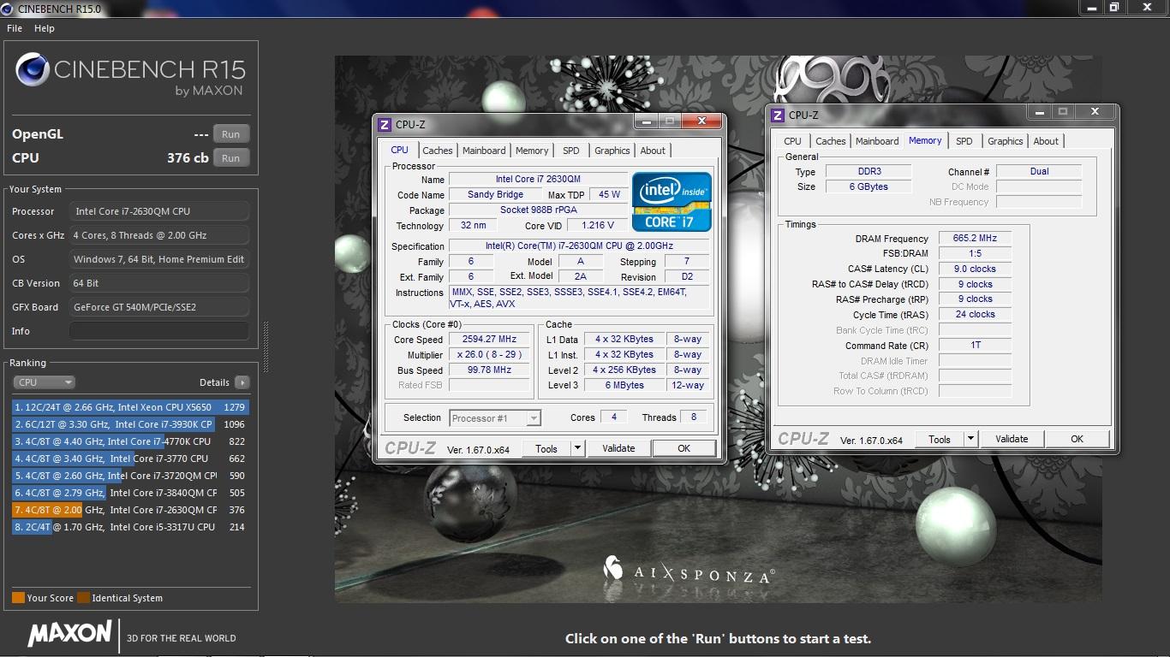Switch to CPU tab in right CPU-Z
Screen dimensions: 1170x657
(x=793, y=141)
